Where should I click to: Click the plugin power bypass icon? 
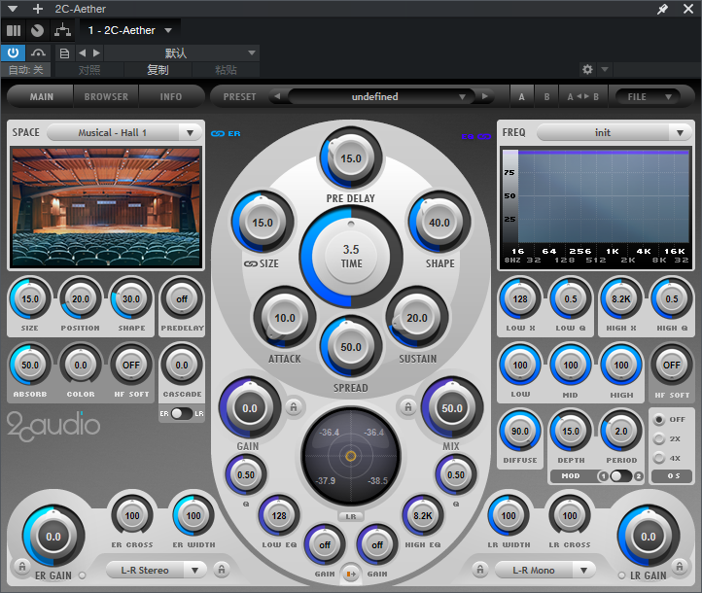(x=15, y=52)
